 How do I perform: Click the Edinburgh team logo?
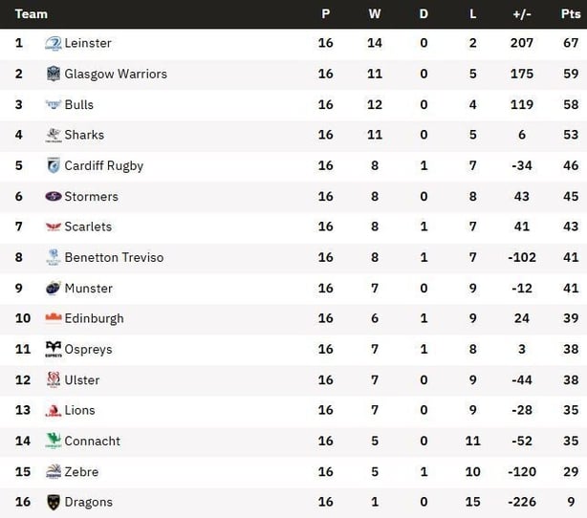click(54, 318)
